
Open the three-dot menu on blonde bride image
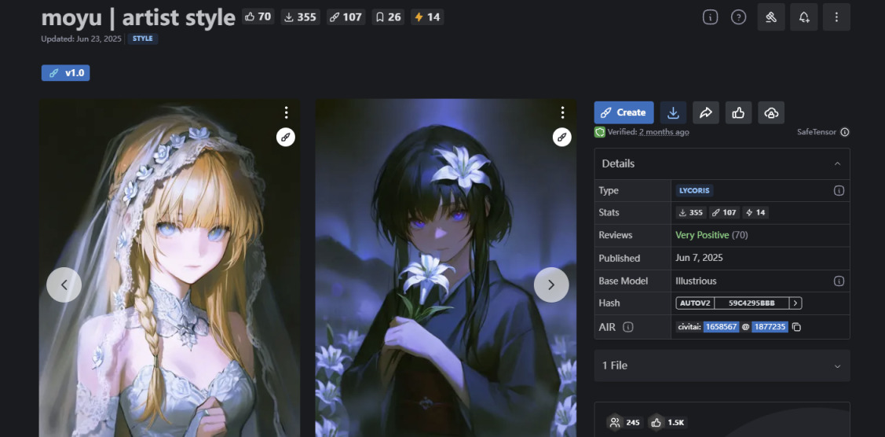[x=286, y=112]
